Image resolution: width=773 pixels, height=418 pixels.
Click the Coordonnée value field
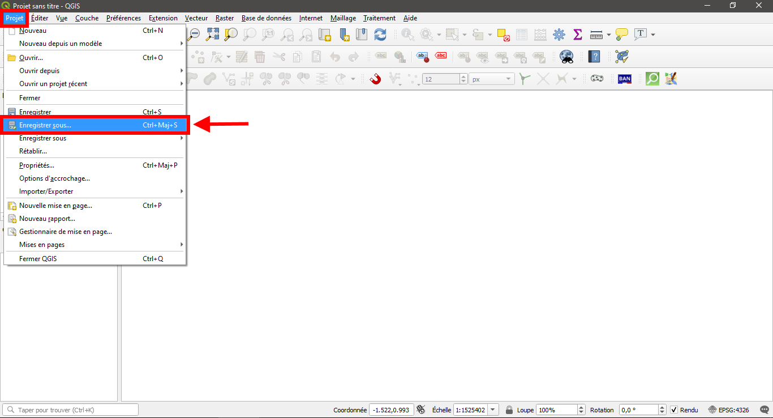[x=391, y=410]
